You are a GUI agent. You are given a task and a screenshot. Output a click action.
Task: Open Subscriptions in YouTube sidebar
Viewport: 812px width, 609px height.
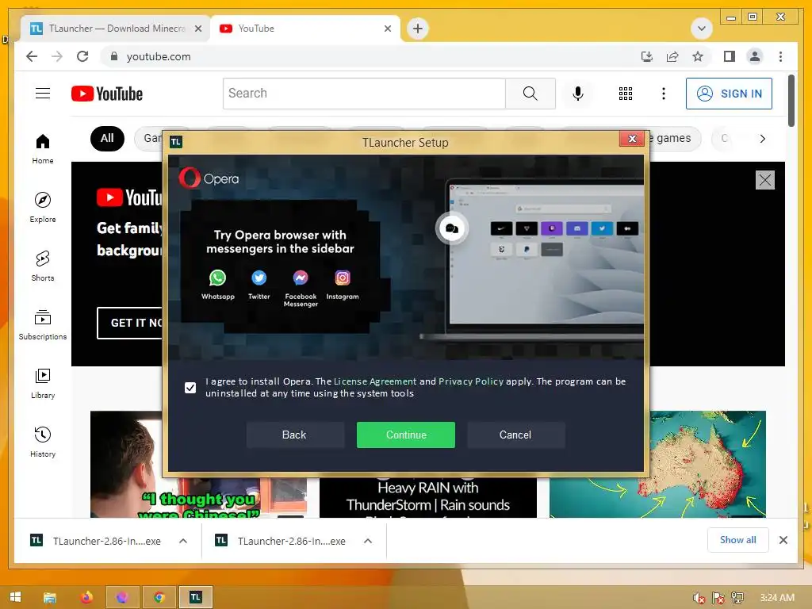[43, 324]
